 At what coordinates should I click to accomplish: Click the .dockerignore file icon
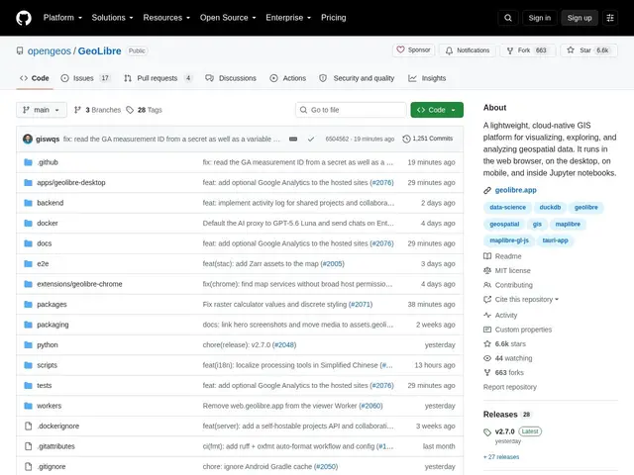pyautogui.click(x=28, y=426)
